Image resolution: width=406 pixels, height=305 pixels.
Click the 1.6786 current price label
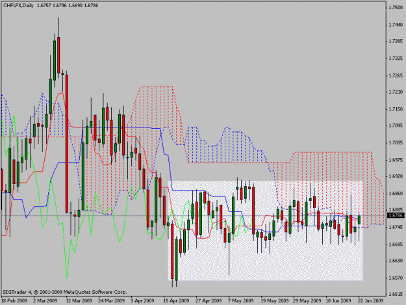pyautogui.click(x=396, y=216)
